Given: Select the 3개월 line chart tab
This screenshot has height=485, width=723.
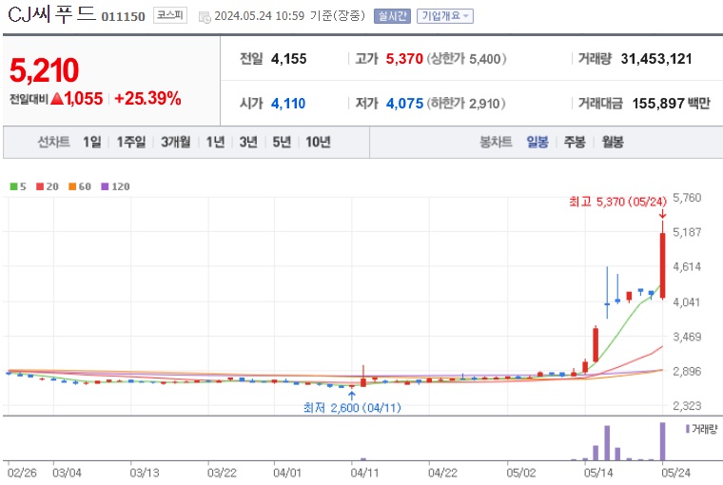Looking at the screenshot, I should (x=176, y=142).
